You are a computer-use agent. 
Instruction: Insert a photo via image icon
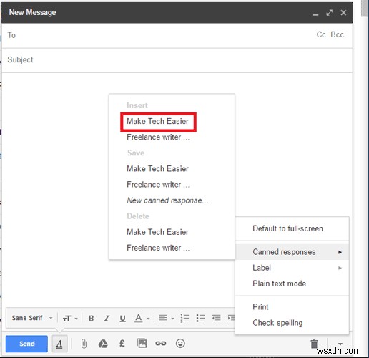point(142,343)
